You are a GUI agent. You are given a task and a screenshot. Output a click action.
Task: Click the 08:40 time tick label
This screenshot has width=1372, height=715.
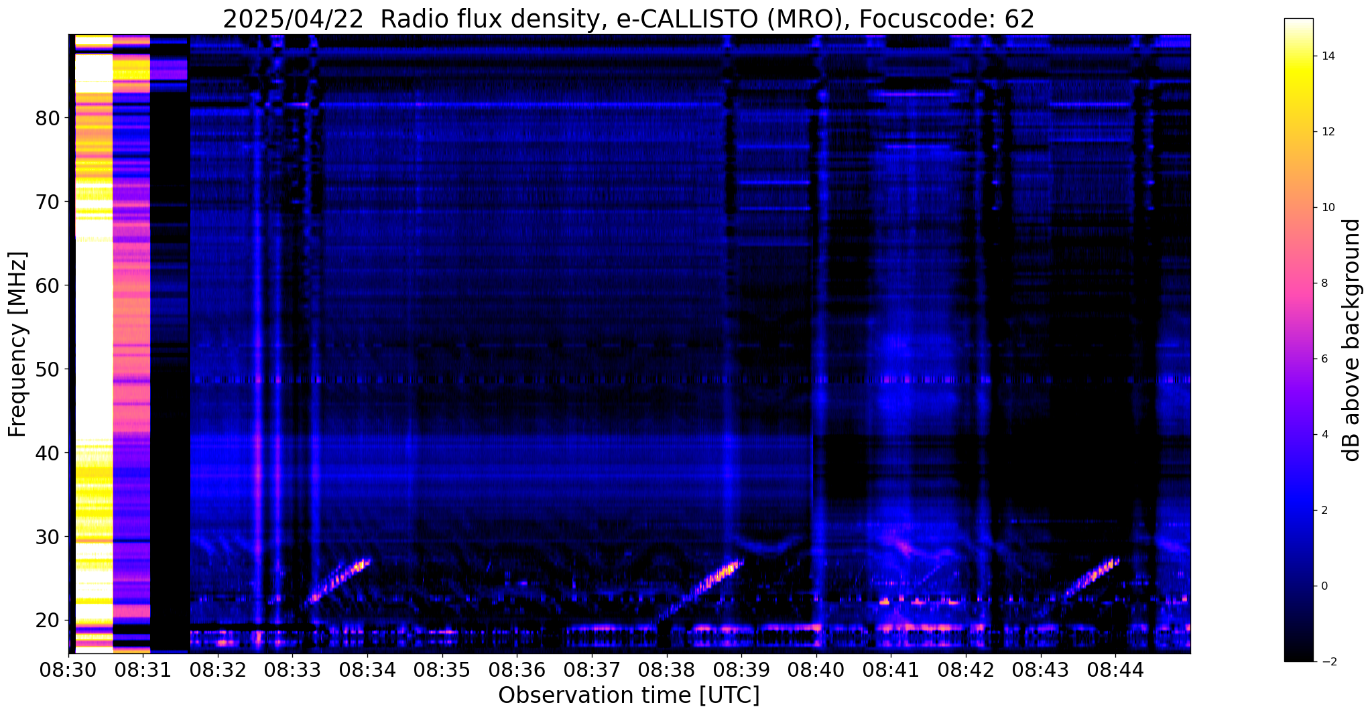pyautogui.click(x=816, y=669)
